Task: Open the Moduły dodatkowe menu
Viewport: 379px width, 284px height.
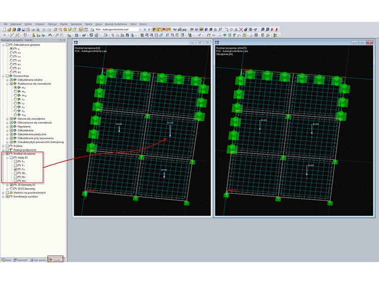Action: [x=116, y=24]
